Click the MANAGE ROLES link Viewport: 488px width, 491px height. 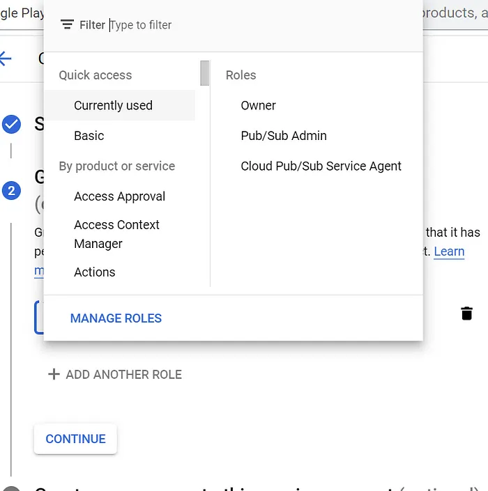pyautogui.click(x=116, y=318)
